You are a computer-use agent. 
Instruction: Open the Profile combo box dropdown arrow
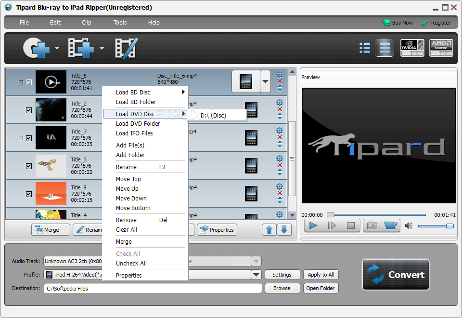pyautogui.click(x=256, y=275)
